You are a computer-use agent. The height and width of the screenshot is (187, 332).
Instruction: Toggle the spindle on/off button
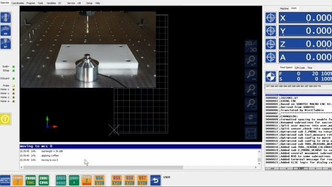(6, 17)
